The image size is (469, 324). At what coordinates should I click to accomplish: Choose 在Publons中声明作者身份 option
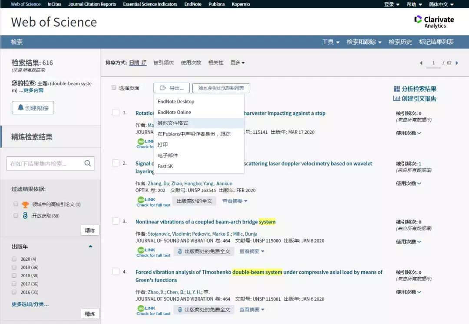pos(199,134)
